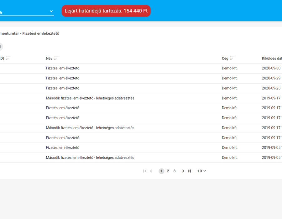Go to page 3 of the list
The width and height of the screenshot is (282, 219).
pos(175,171)
